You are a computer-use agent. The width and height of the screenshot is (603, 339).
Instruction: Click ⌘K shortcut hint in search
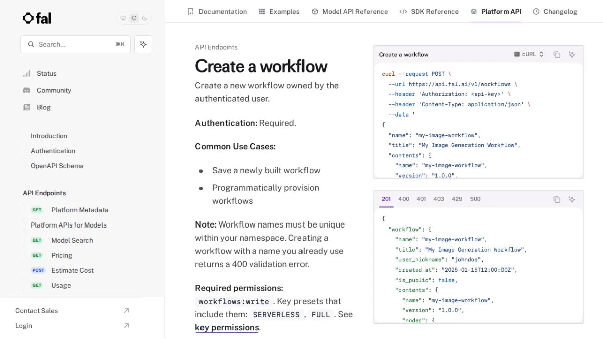pos(120,44)
